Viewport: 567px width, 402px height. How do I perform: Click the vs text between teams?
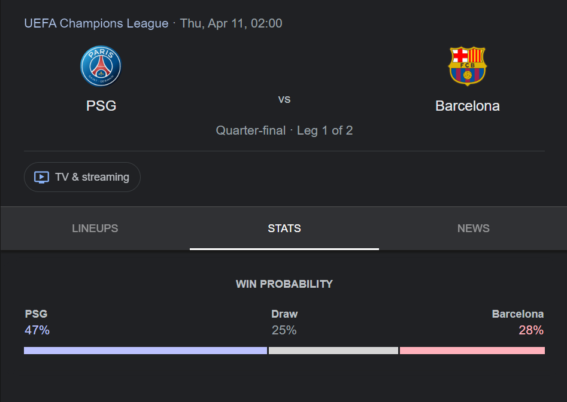[284, 99]
